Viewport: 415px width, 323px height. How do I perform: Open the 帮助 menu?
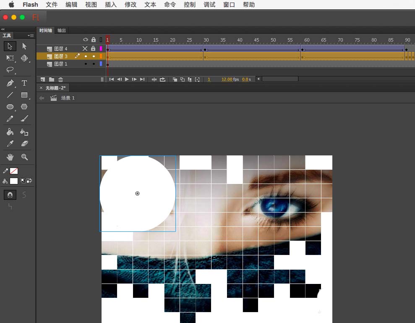click(249, 5)
